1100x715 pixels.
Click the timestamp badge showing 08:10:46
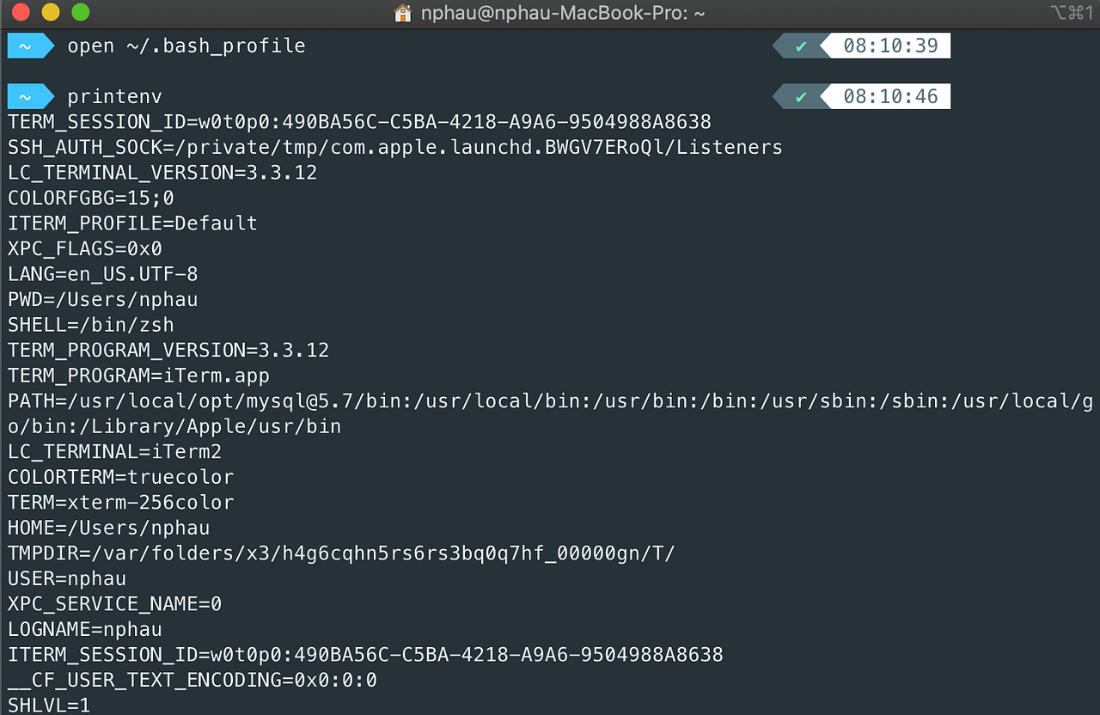click(x=890, y=95)
